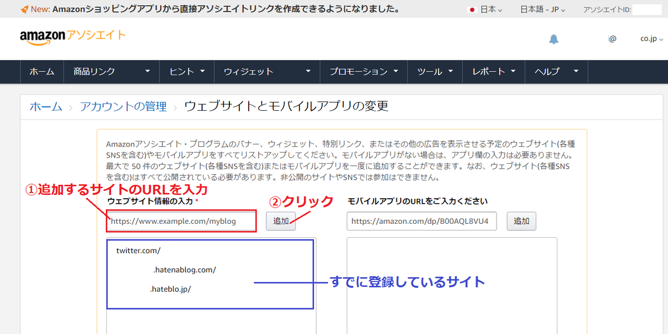Screen dimensions: 668x334
Task: Go to アカウントの管理 breadcrumb link
Action: click(x=123, y=106)
